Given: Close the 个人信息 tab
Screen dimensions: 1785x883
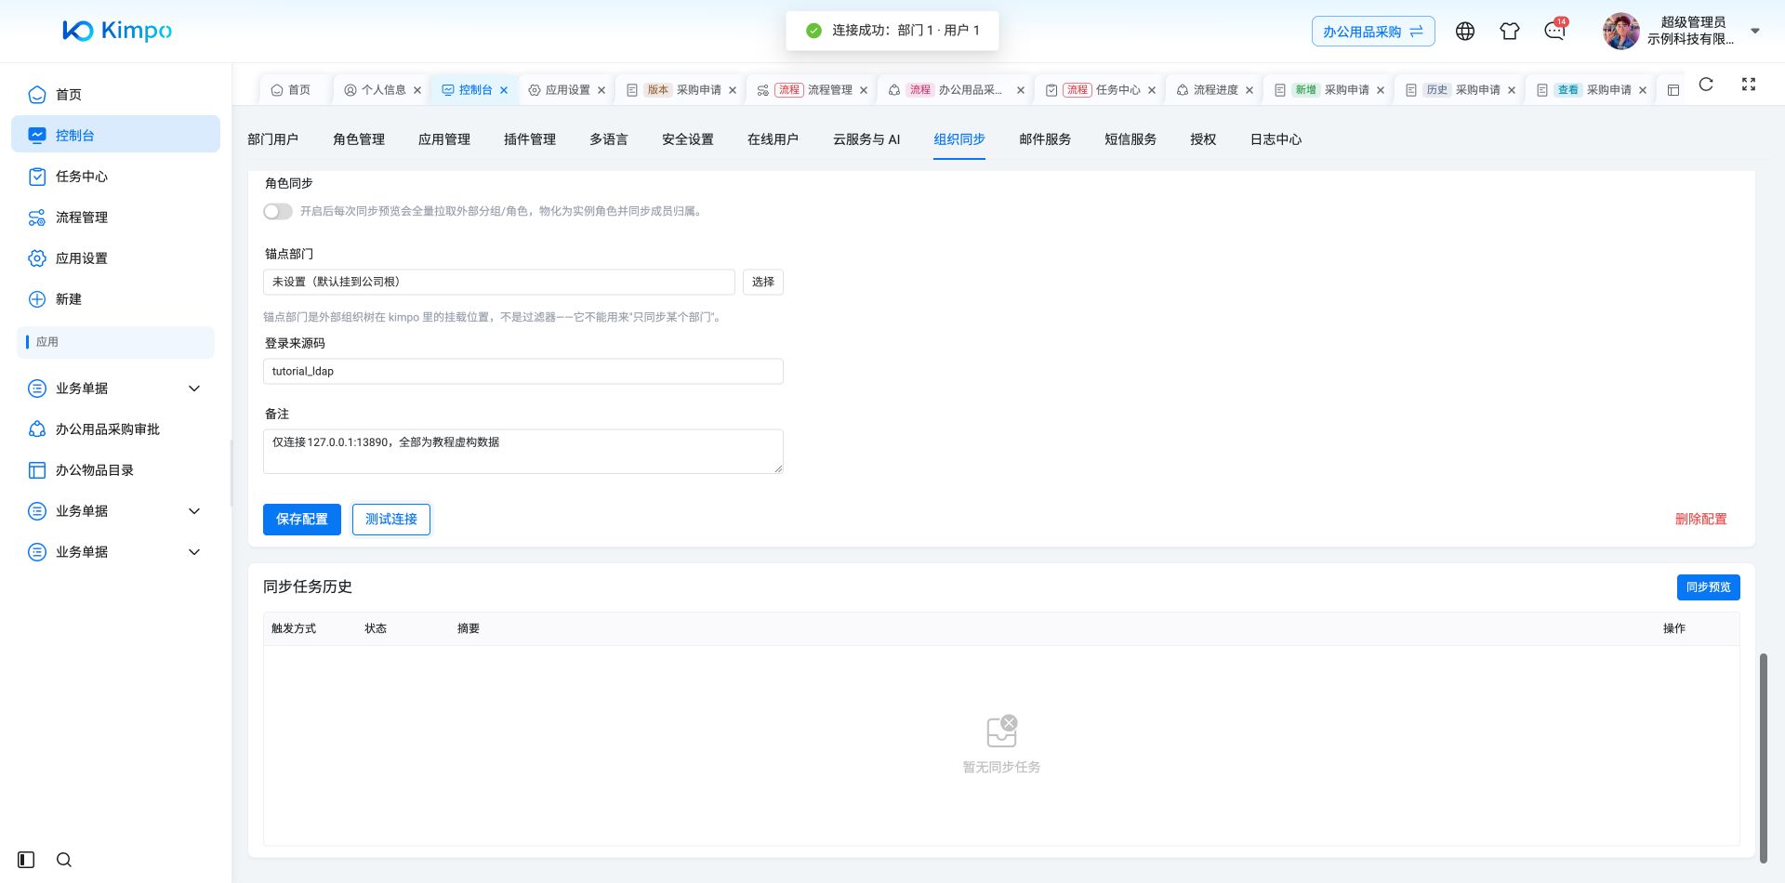Looking at the screenshot, I should coord(417,90).
